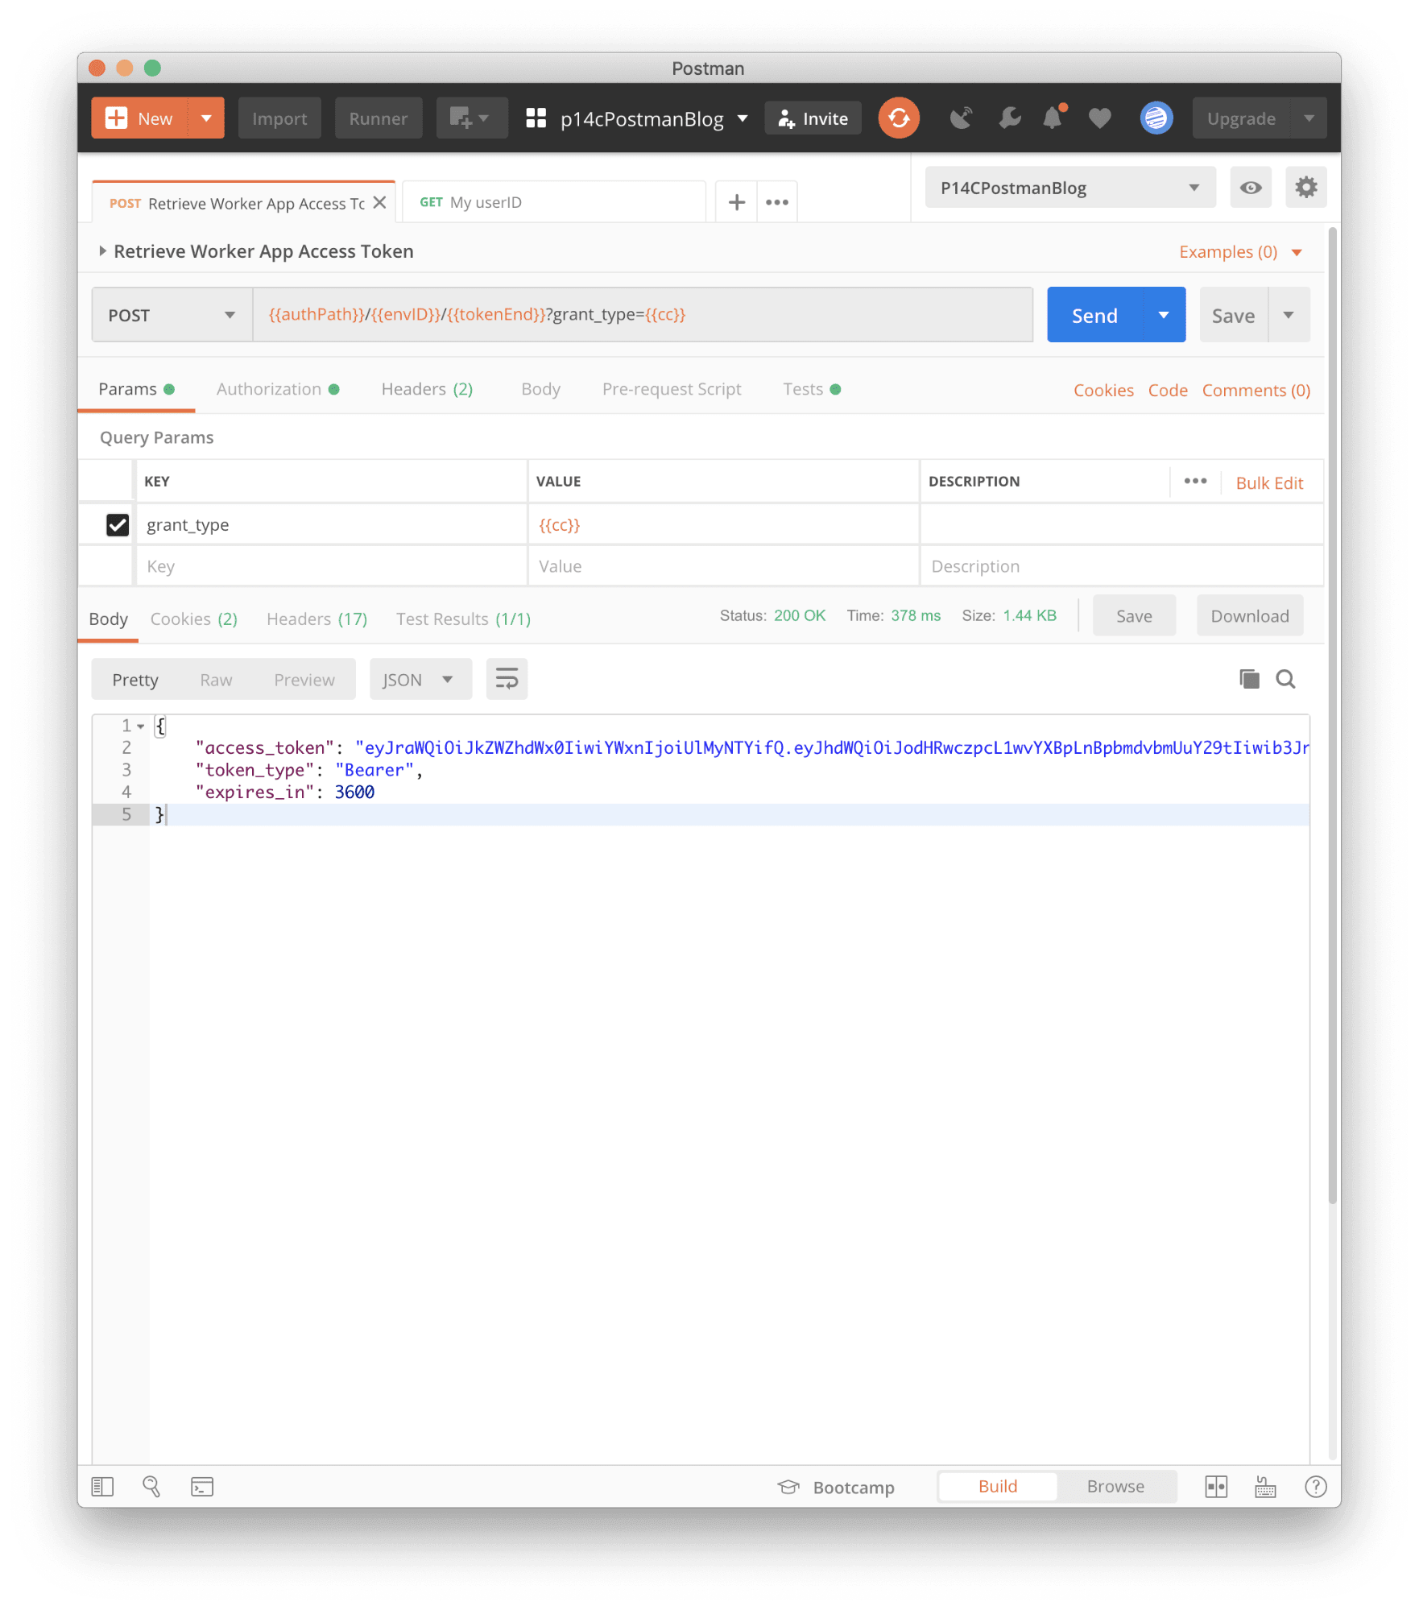
Task: Open the Pre-request Script tab
Action: click(672, 389)
